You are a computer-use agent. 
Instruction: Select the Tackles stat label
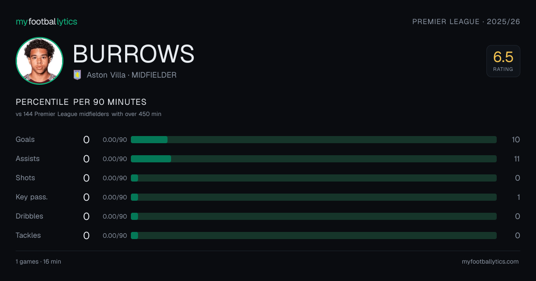click(x=28, y=236)
